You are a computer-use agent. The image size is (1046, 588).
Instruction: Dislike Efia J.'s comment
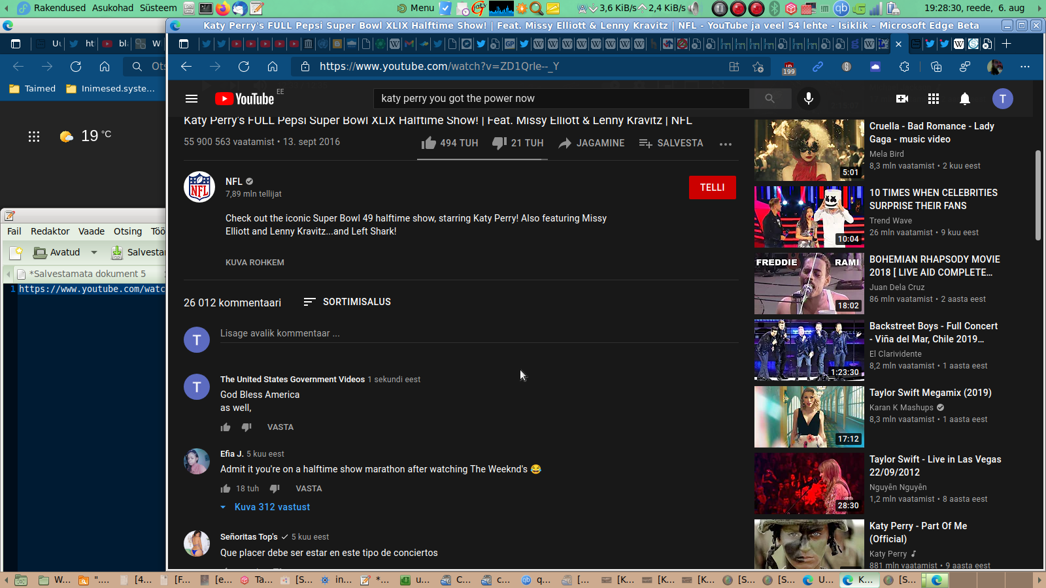(x=275, y=489)
